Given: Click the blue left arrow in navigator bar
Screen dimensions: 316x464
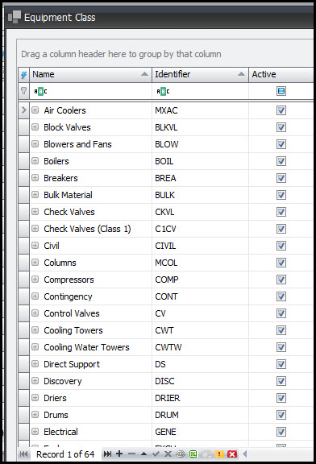Looking at the screenshot, I should tap(244, 454).
